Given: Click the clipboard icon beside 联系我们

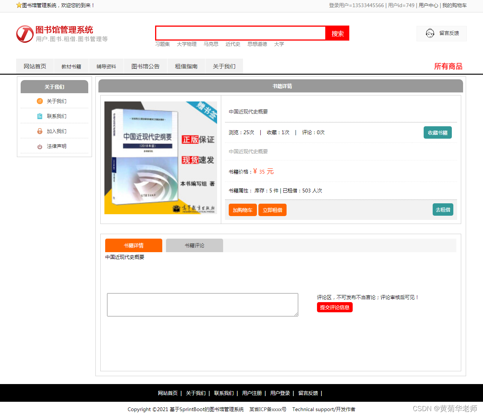Looking at the screenshot, I should [40, 116].
